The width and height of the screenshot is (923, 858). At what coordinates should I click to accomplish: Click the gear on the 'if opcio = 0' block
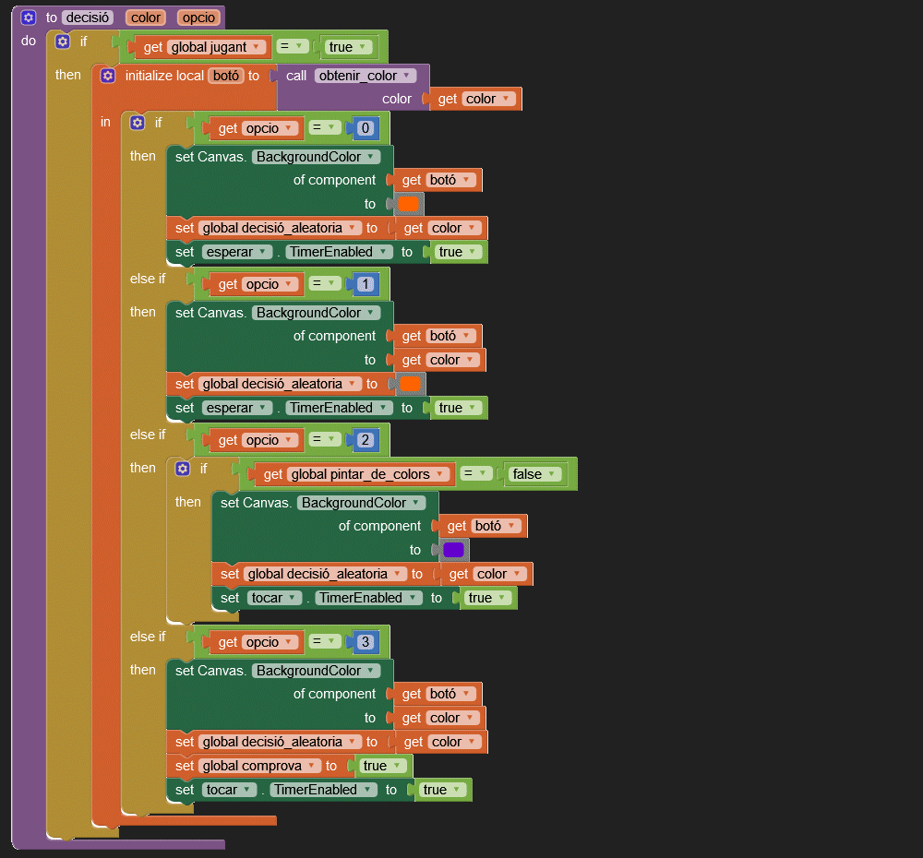click(138, 123)
